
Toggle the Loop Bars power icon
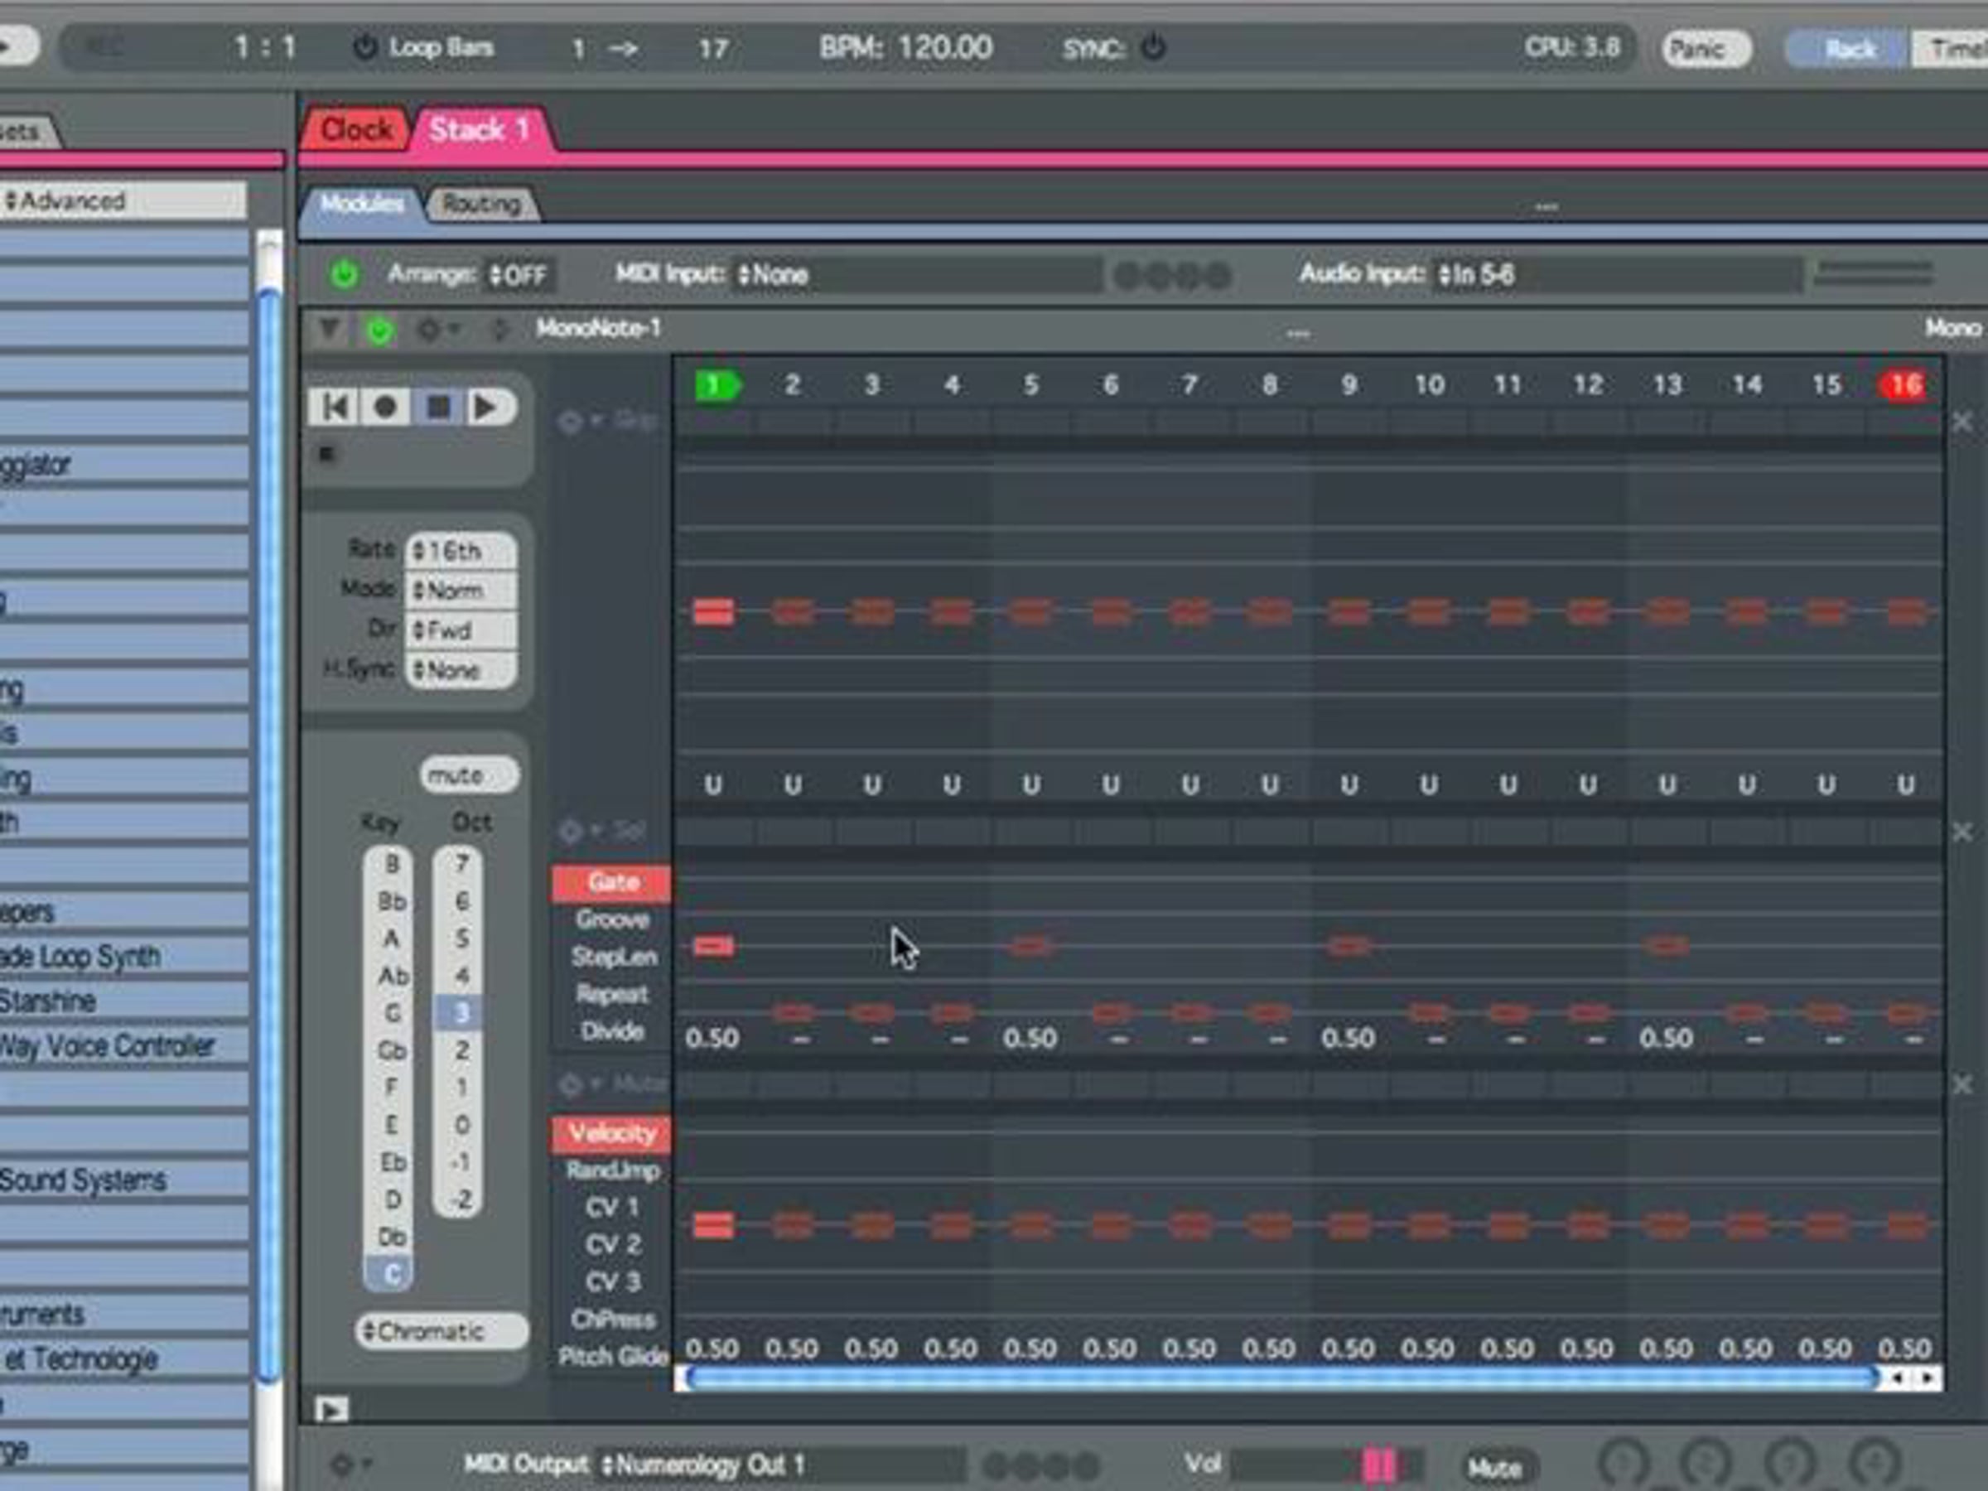coord(364,46)
